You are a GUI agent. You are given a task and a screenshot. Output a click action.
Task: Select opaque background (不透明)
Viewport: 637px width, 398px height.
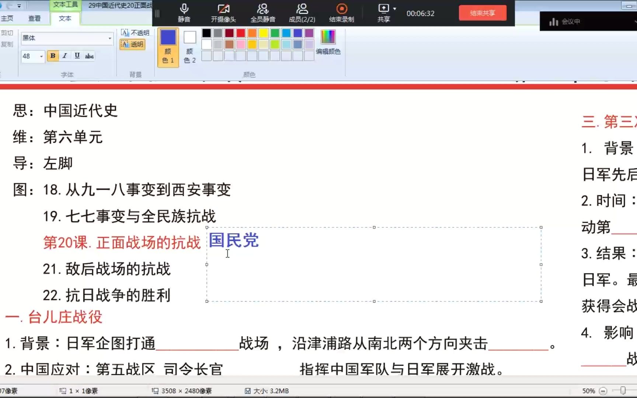pos(135,33)
